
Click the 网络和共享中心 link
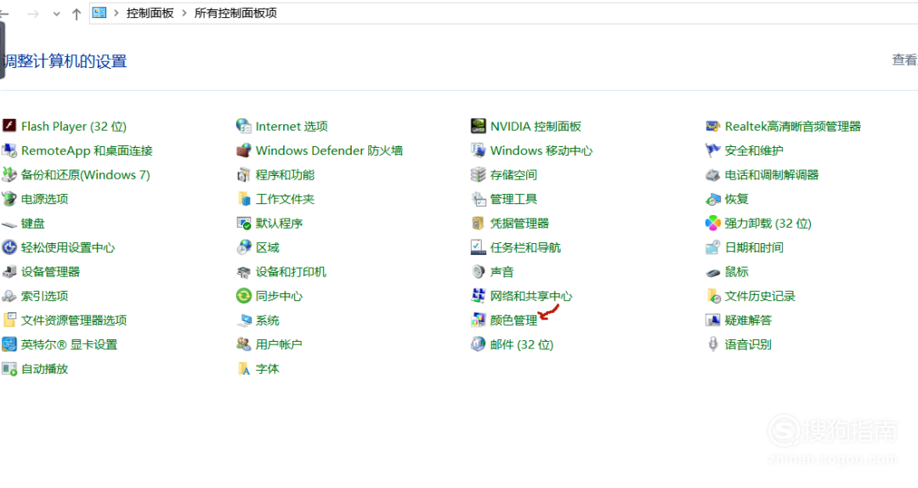pyautogui.click(x=531, y=297)
